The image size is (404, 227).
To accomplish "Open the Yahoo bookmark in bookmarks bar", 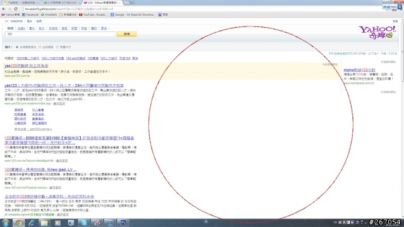I will click(11, 14).
